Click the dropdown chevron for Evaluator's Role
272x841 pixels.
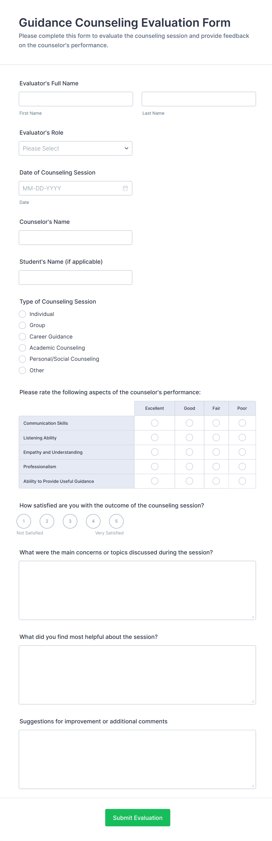pyautogui.click(x=126, y=148)
